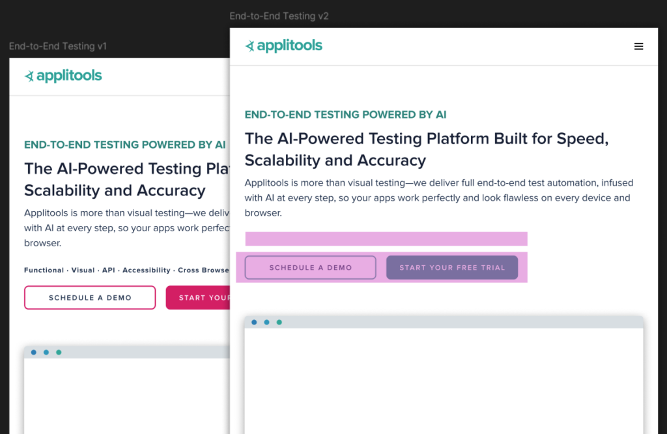Click the applitools logo in v2 frame
Screen dimensions: 667x434
point(283,46)
